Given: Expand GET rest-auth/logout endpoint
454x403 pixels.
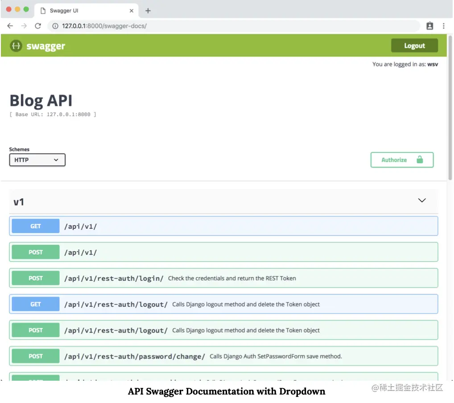Looking at the screenshot, I should [223, 304].
